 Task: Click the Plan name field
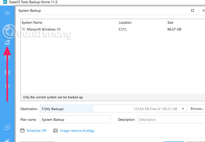coord(75,120)
